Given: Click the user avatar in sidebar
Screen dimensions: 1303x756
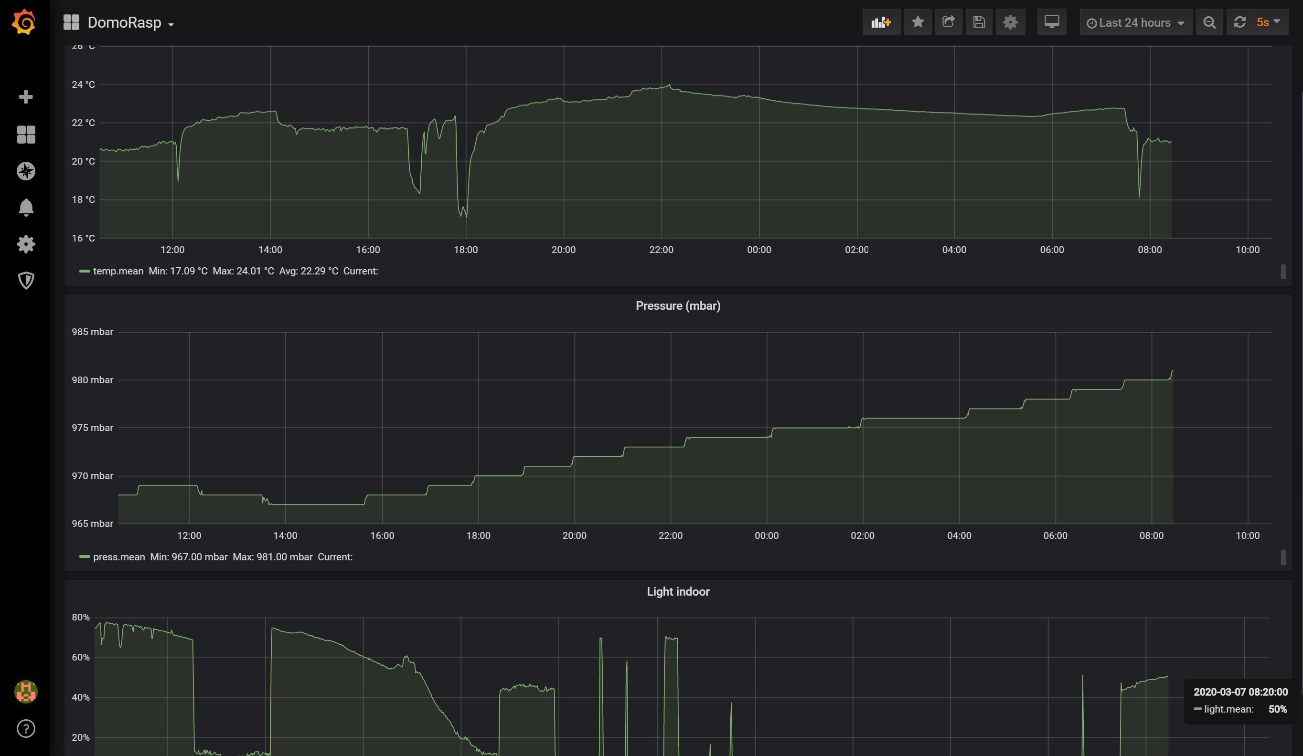Looking at the screenshot, I should tap(26, 692).
